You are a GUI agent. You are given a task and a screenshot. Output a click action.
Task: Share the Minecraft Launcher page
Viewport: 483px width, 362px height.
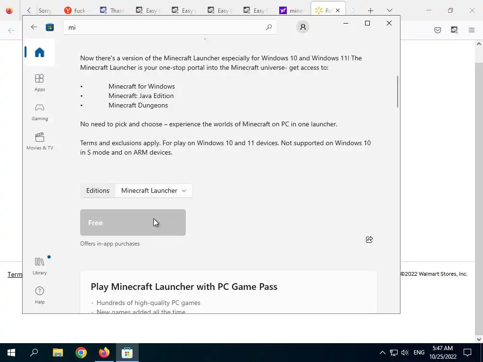(369, 239)
